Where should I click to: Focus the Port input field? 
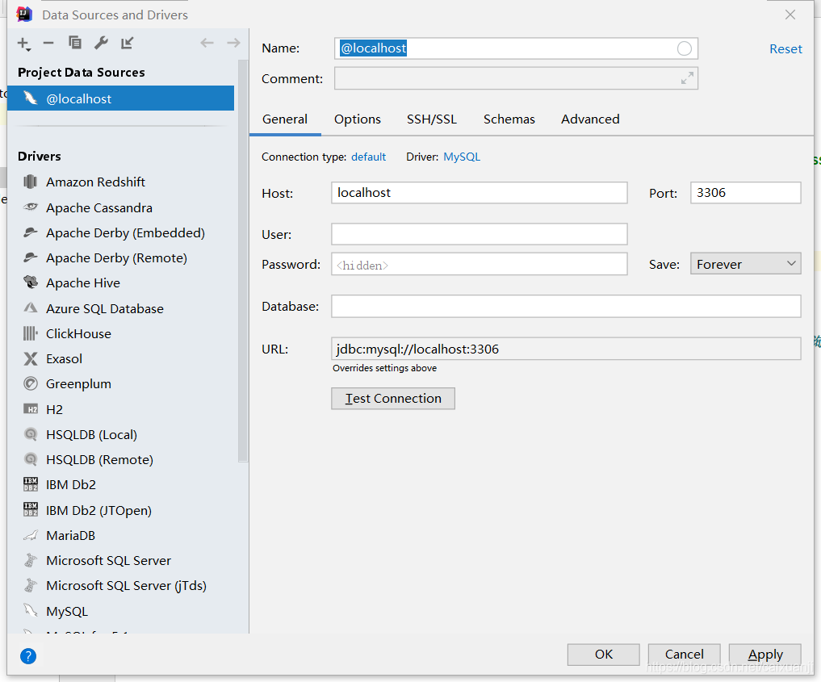(746, 193)
